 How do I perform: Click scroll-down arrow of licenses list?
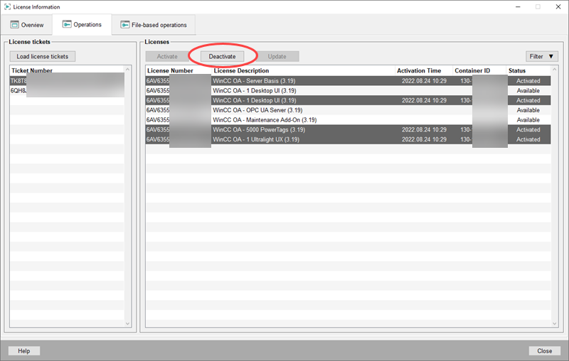[554, 323]
